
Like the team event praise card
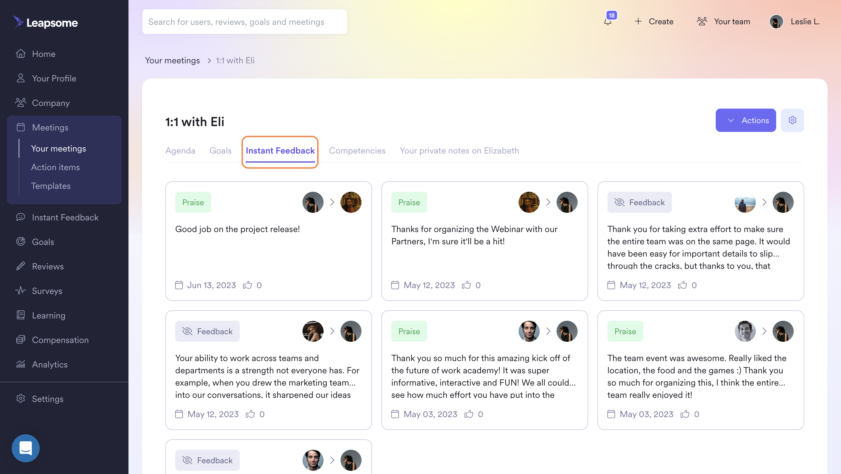pos(685,414)
